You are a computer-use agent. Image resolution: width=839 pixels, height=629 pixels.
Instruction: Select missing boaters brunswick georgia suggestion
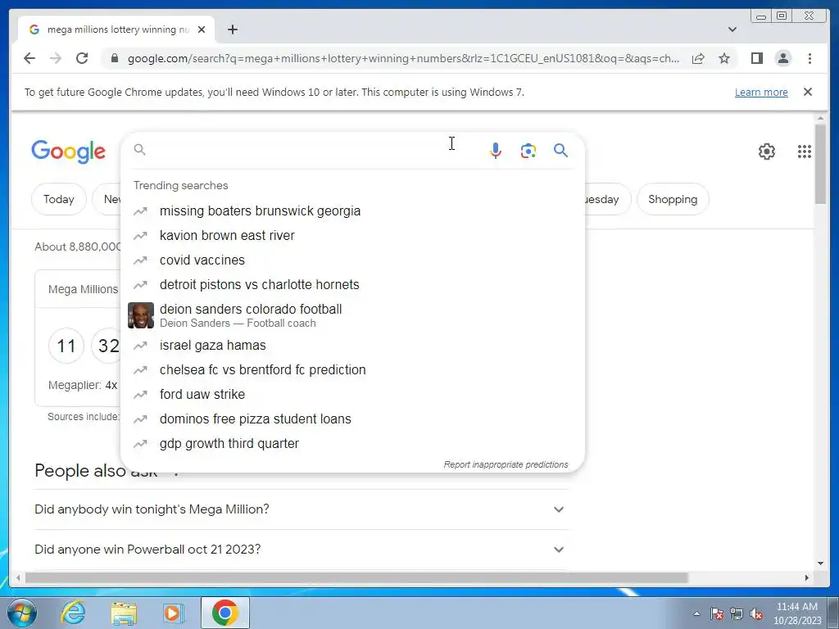click(353, 210)
